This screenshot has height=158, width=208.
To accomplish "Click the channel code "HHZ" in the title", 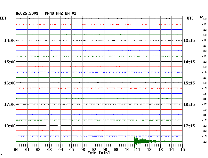I will tap(60, 13).
